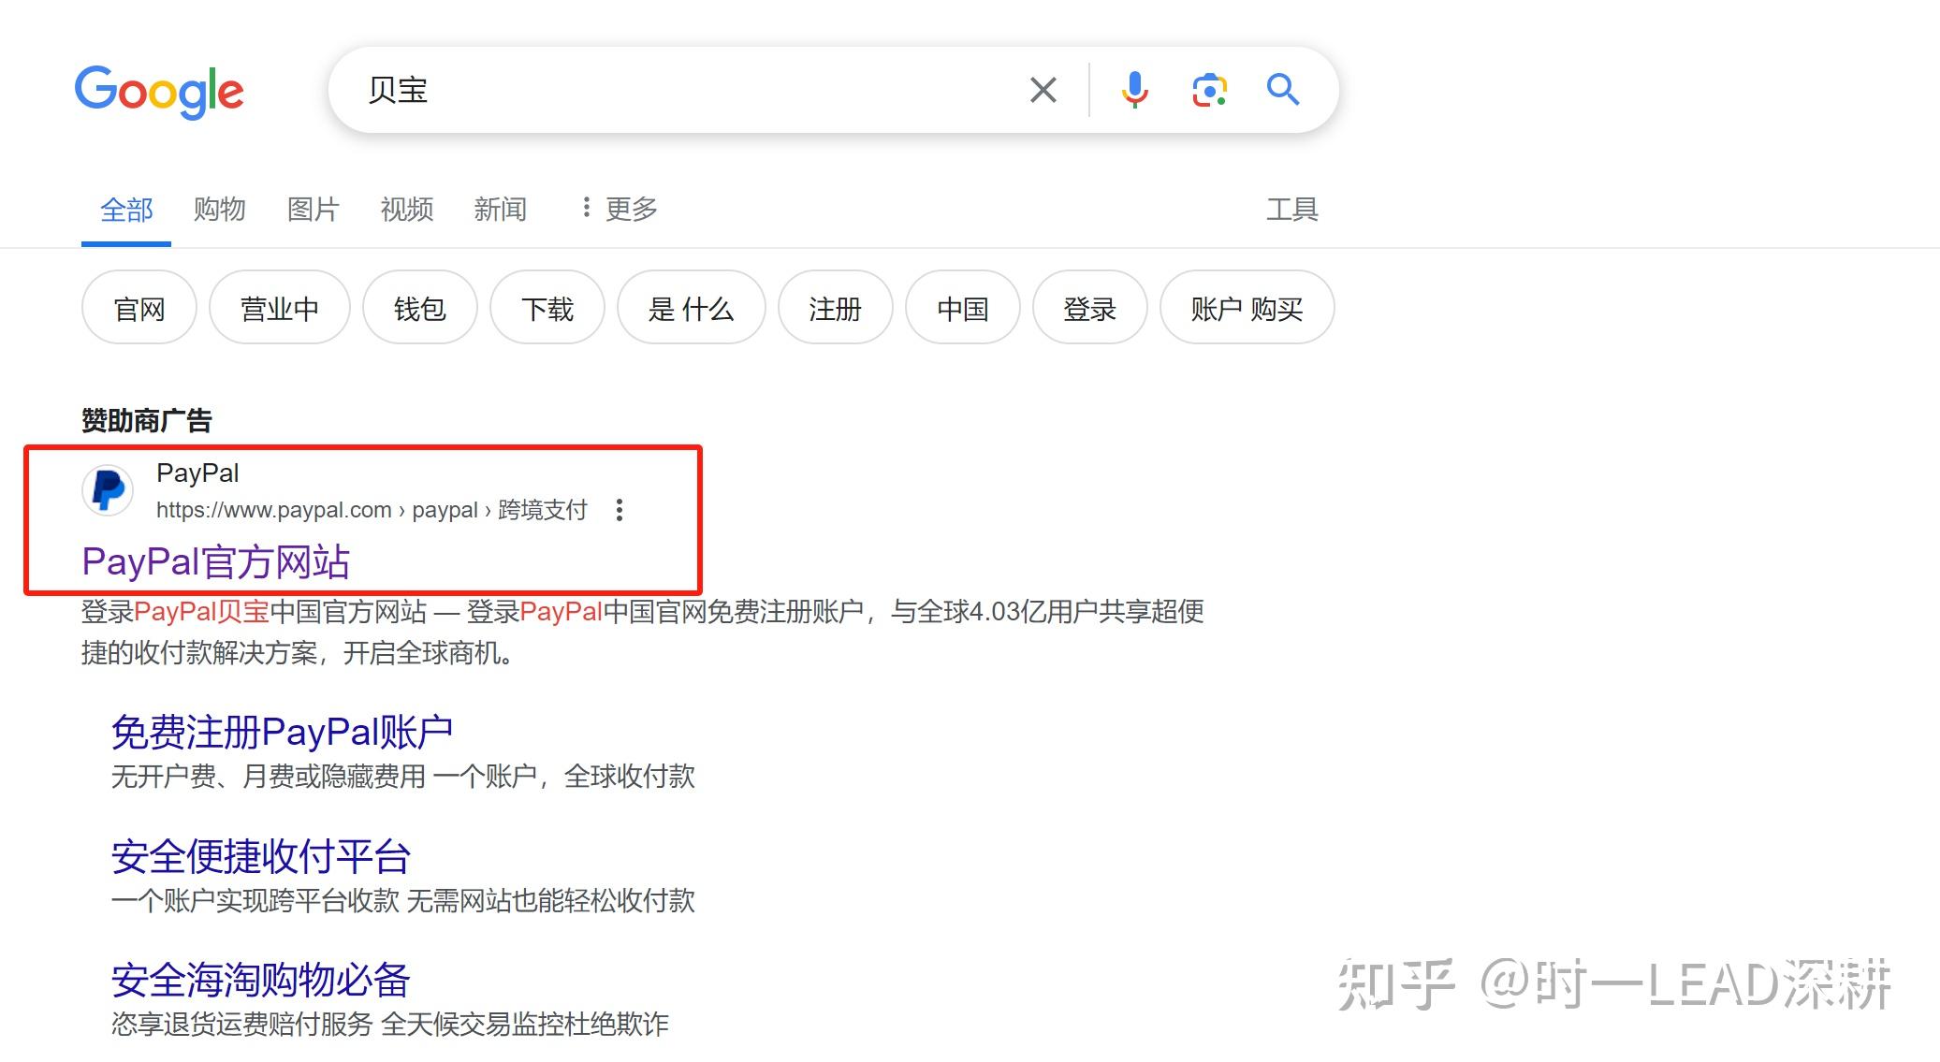
Task: Expand the 更多 menu
Action: pos(620,209)
